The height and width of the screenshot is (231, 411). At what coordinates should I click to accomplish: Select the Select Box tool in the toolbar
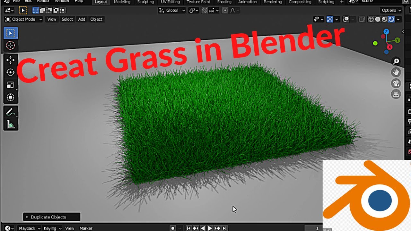(11, 33)
